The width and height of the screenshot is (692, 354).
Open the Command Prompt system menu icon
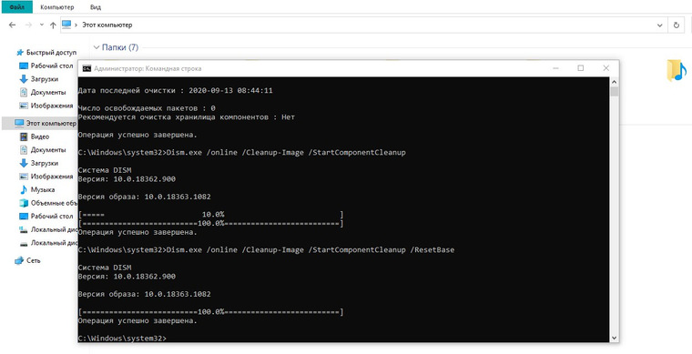click(x=86, y=68)
